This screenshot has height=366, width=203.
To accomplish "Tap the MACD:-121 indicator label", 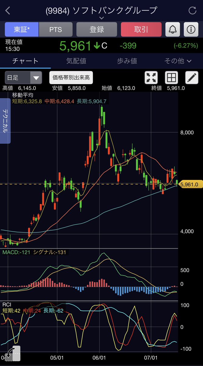I will [16, 252].
